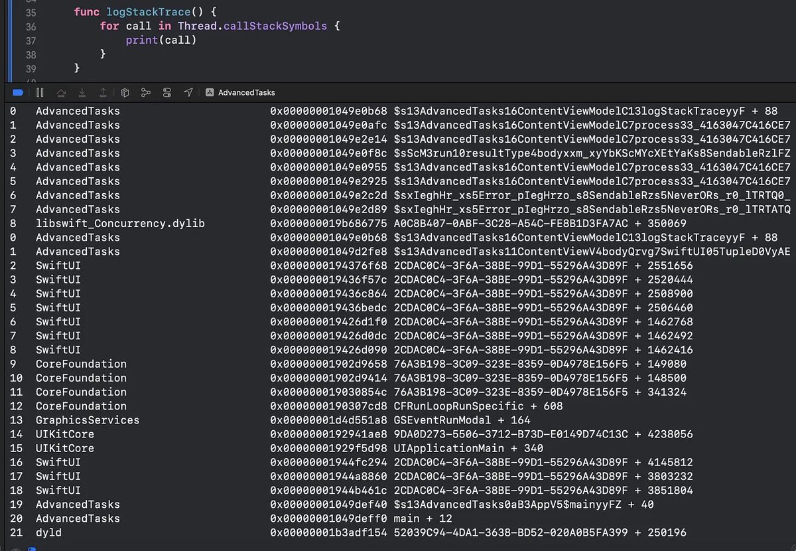This screenshot has height=551, width=796.
Task: Click UIKitCore offset + 4238056
Action: (663, 434)
